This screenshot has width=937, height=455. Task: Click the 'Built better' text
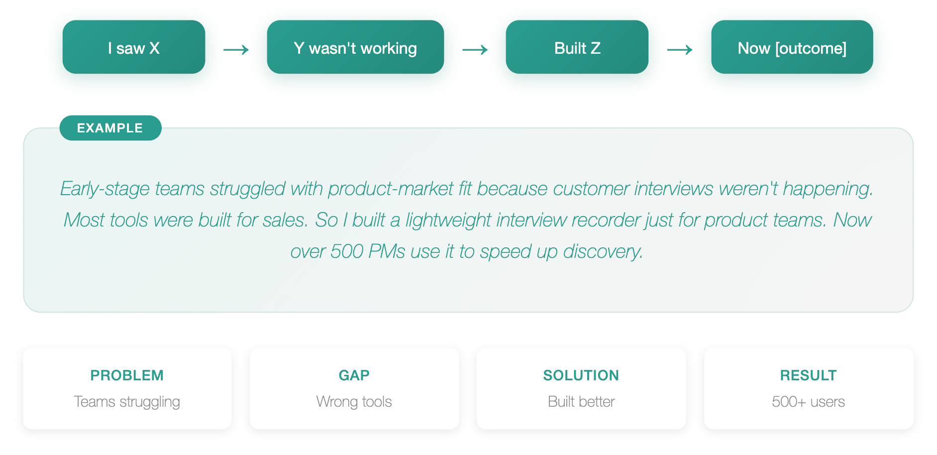tap(581, 402)
